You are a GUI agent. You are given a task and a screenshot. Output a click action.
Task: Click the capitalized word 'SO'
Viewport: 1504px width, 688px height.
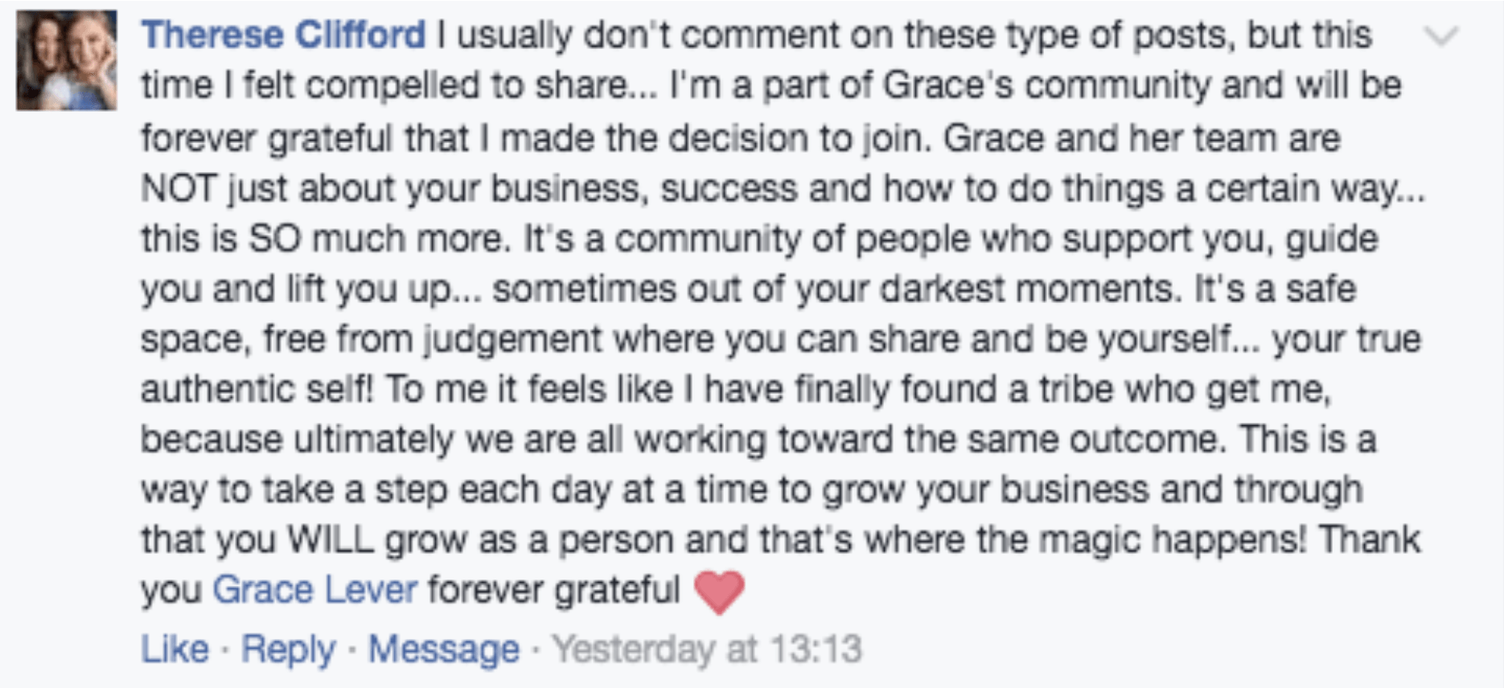274,239
